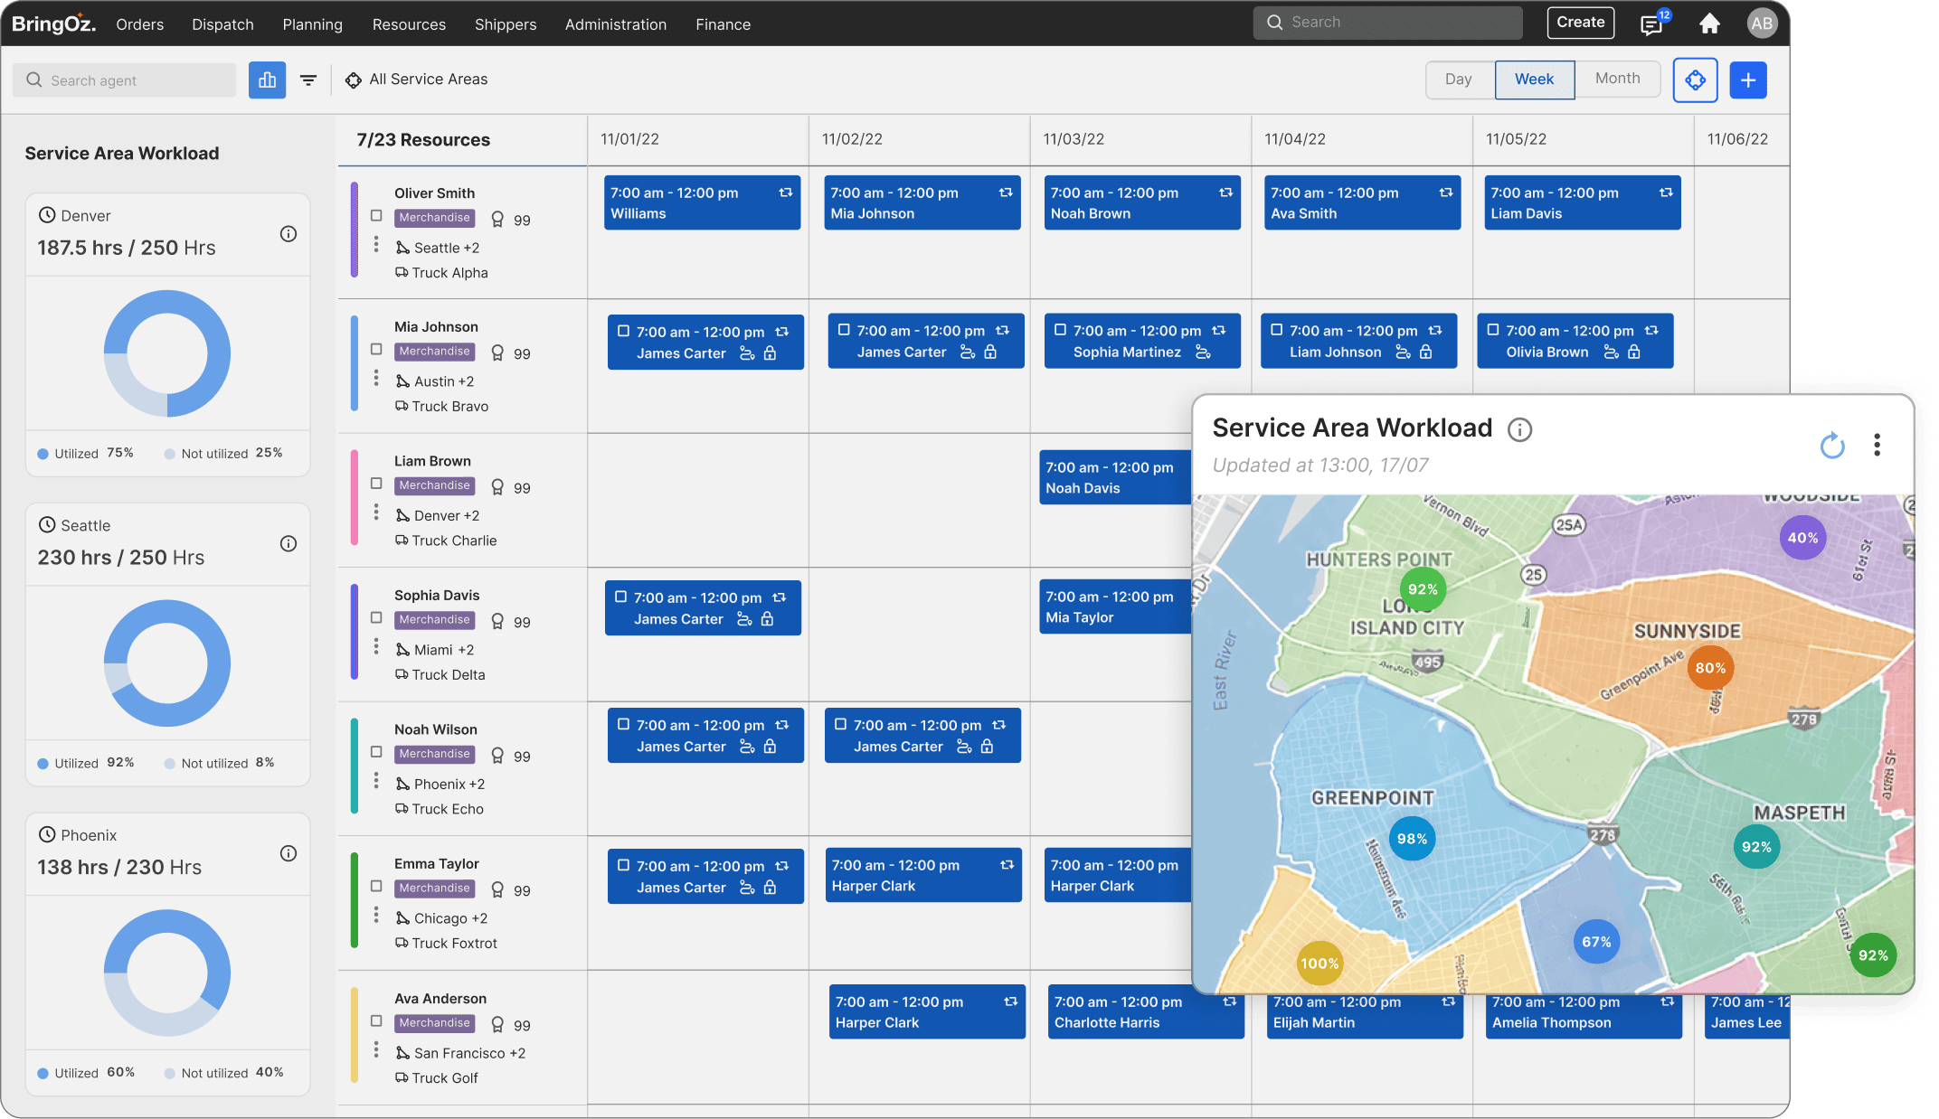Show info for Denver workload card

coord(288,234)
